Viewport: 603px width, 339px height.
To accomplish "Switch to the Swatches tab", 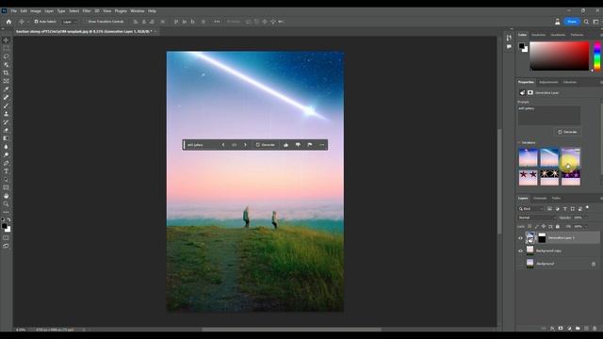I will coord(538,35).
